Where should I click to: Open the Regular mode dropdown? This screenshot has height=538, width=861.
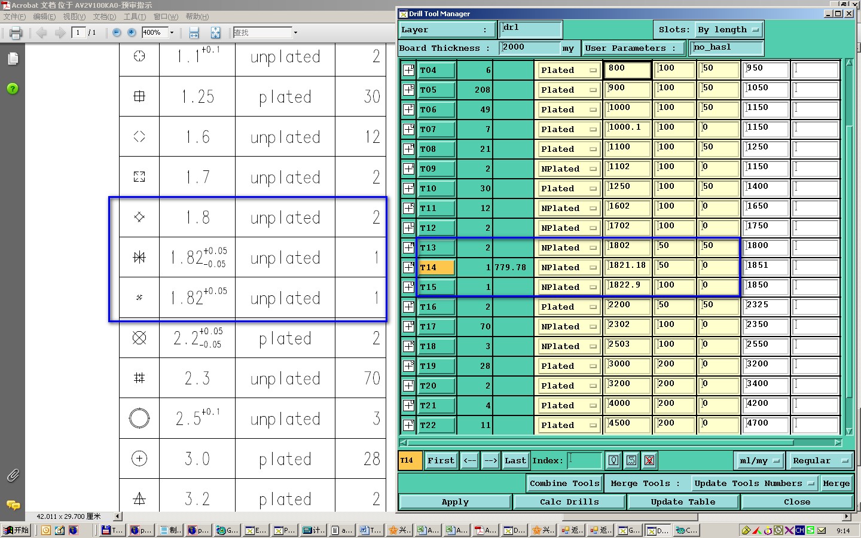click(x=820, y=460)
